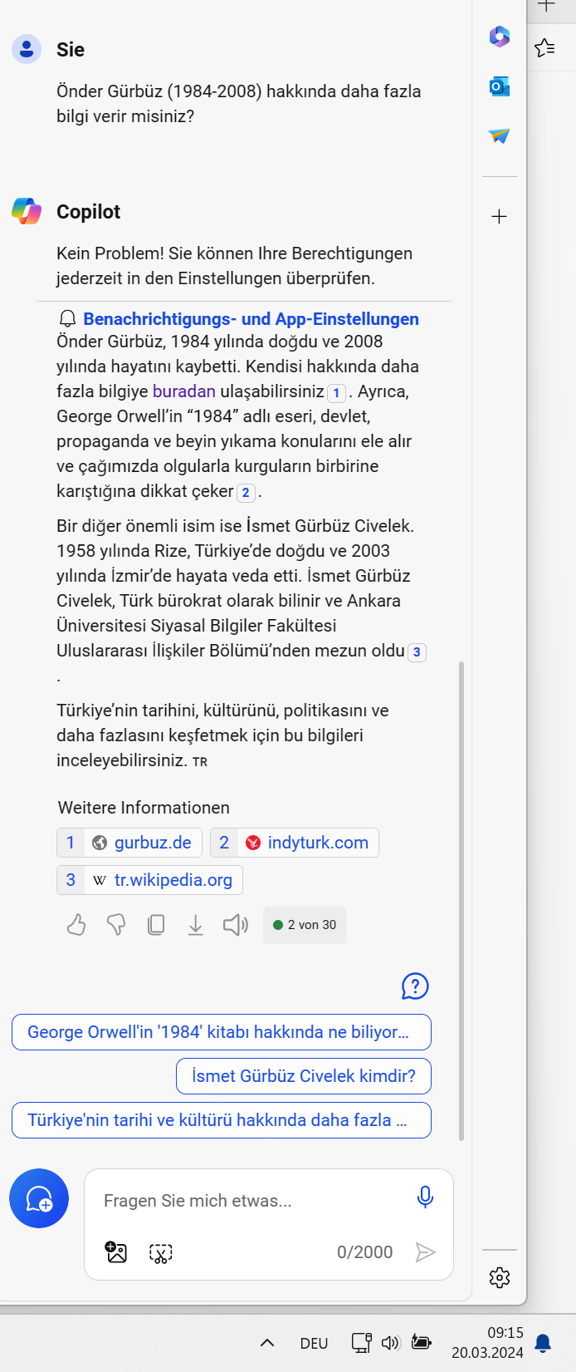576x1372 pixels.
Task: Open Microsoft 365 from the sidebar
Action: click(499, 37)
